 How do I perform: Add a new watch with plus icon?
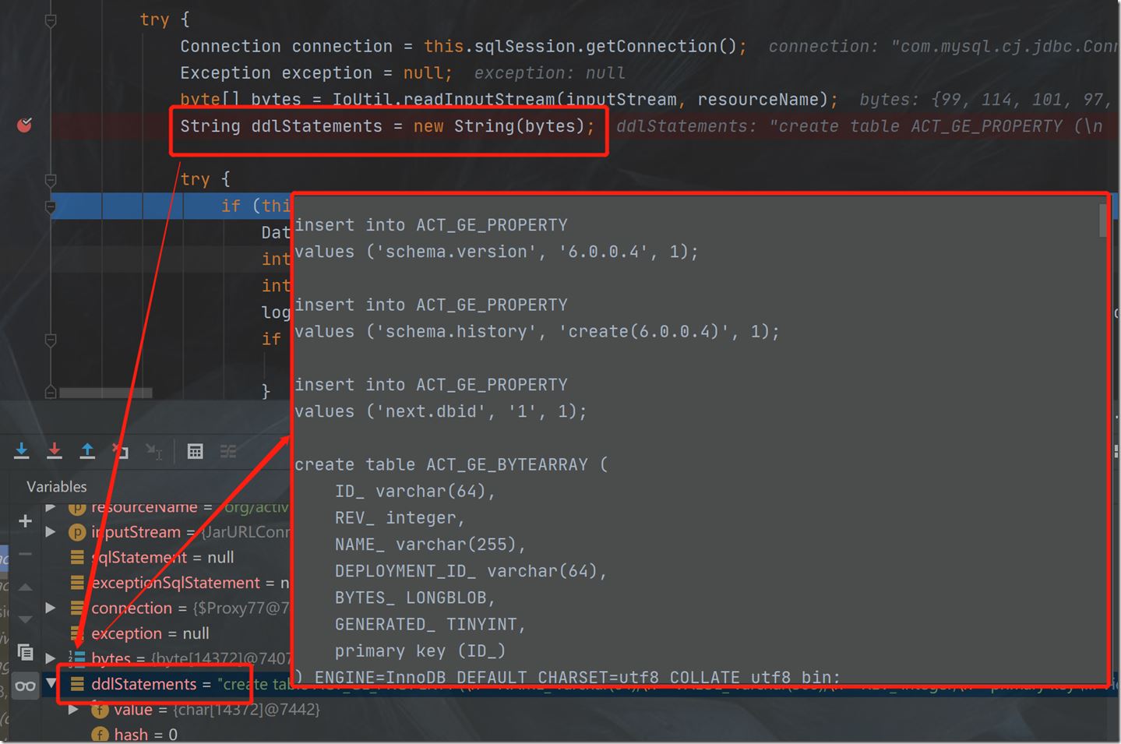25,520
